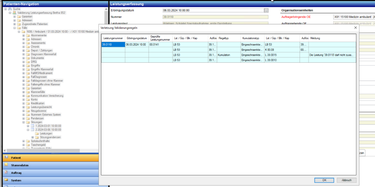Click the DRG folder icon
This screenshot has height=187, width=375.
click(x=28, y=62)
